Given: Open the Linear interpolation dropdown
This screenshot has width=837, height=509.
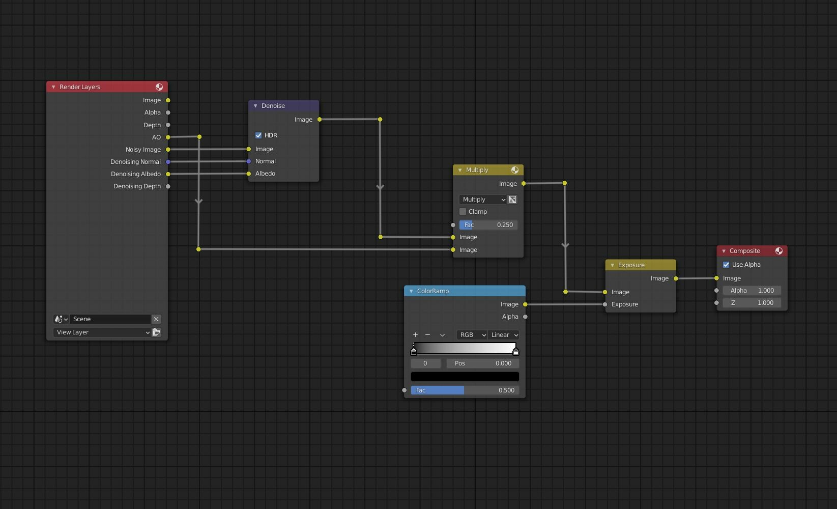Looking at the screenshot, I should click(x=504, y=335).
